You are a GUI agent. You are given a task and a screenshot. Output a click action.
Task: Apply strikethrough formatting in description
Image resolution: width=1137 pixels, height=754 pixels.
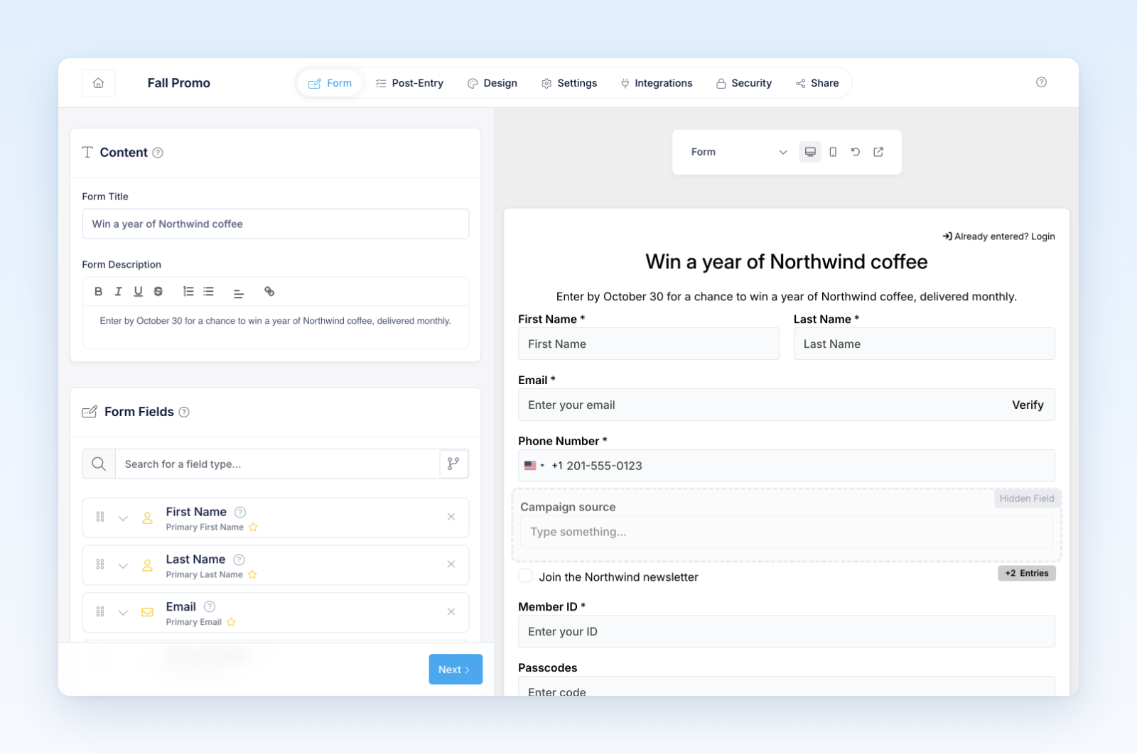click(158, 291)
